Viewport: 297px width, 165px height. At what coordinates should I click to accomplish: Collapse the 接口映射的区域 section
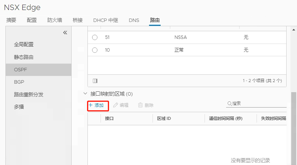point(85,94)
